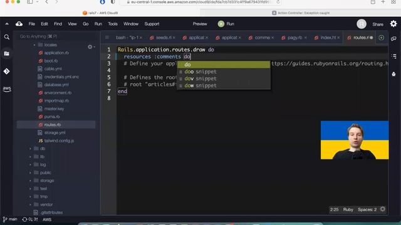Screen dimensions: 401x225
Task: Collapse the locales folder
Action: tap(34, 45)
